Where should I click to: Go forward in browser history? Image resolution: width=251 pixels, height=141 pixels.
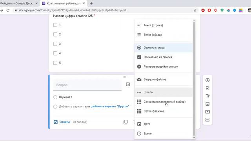(2, 10)
